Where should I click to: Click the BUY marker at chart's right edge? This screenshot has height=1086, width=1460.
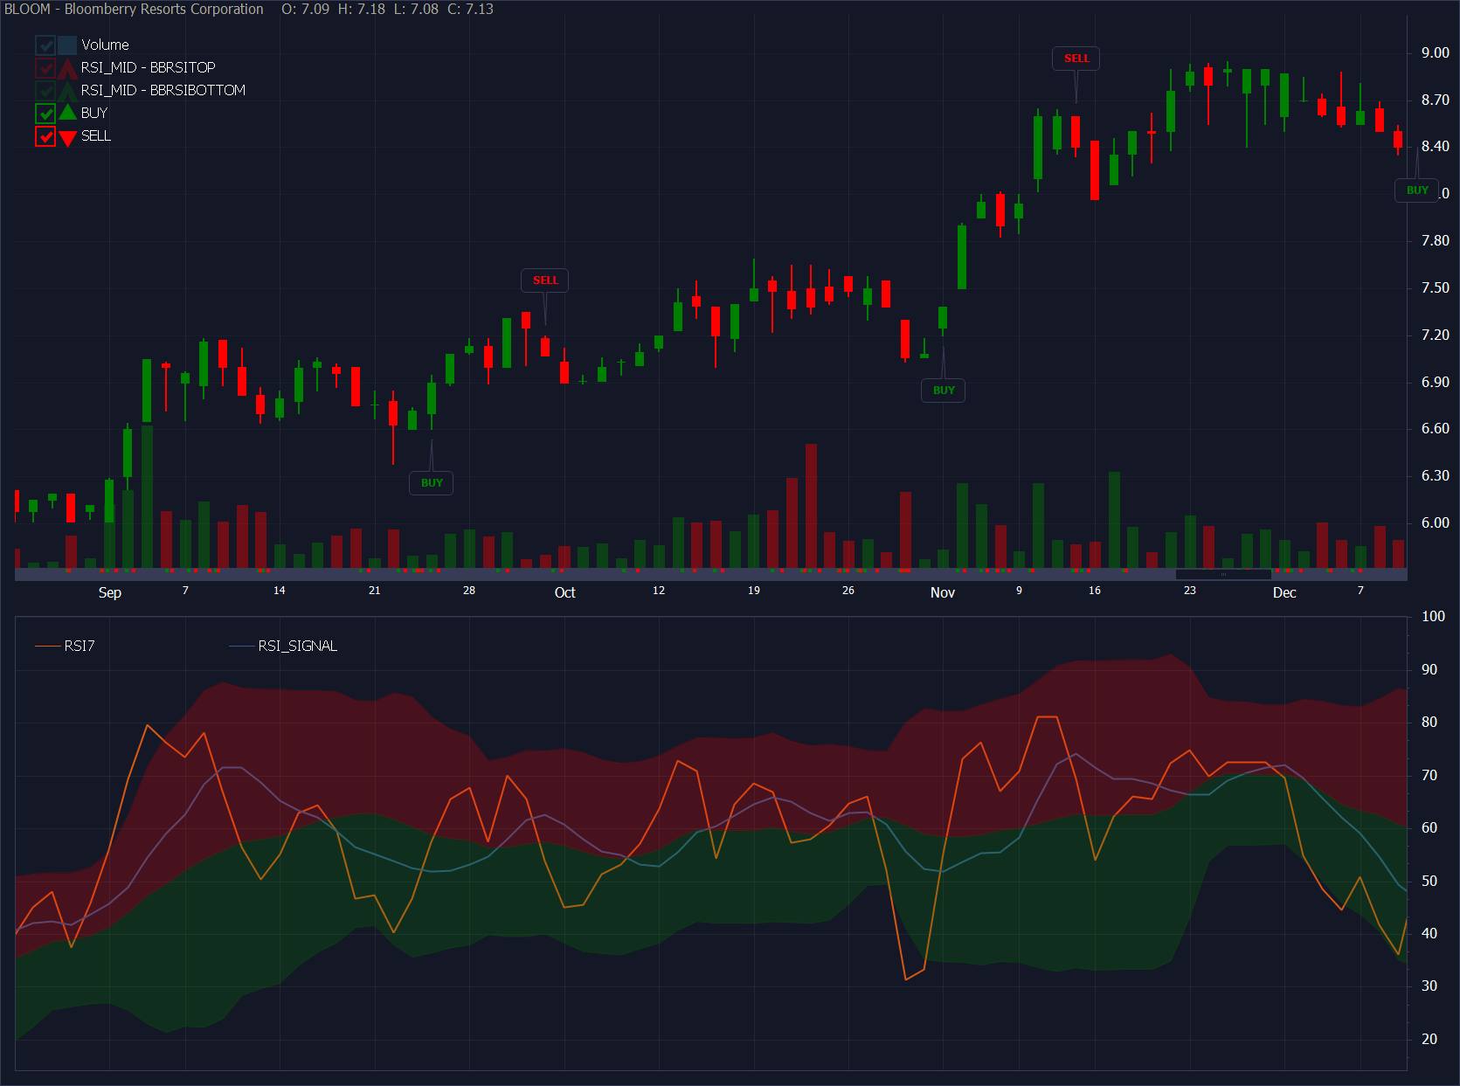(1416, 190)
